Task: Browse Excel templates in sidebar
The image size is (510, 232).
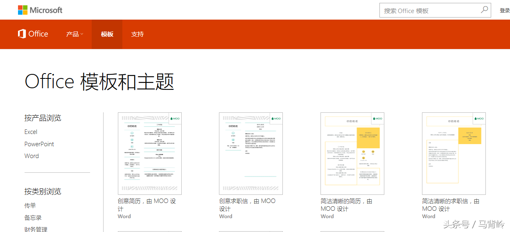Action: [31, 132]
